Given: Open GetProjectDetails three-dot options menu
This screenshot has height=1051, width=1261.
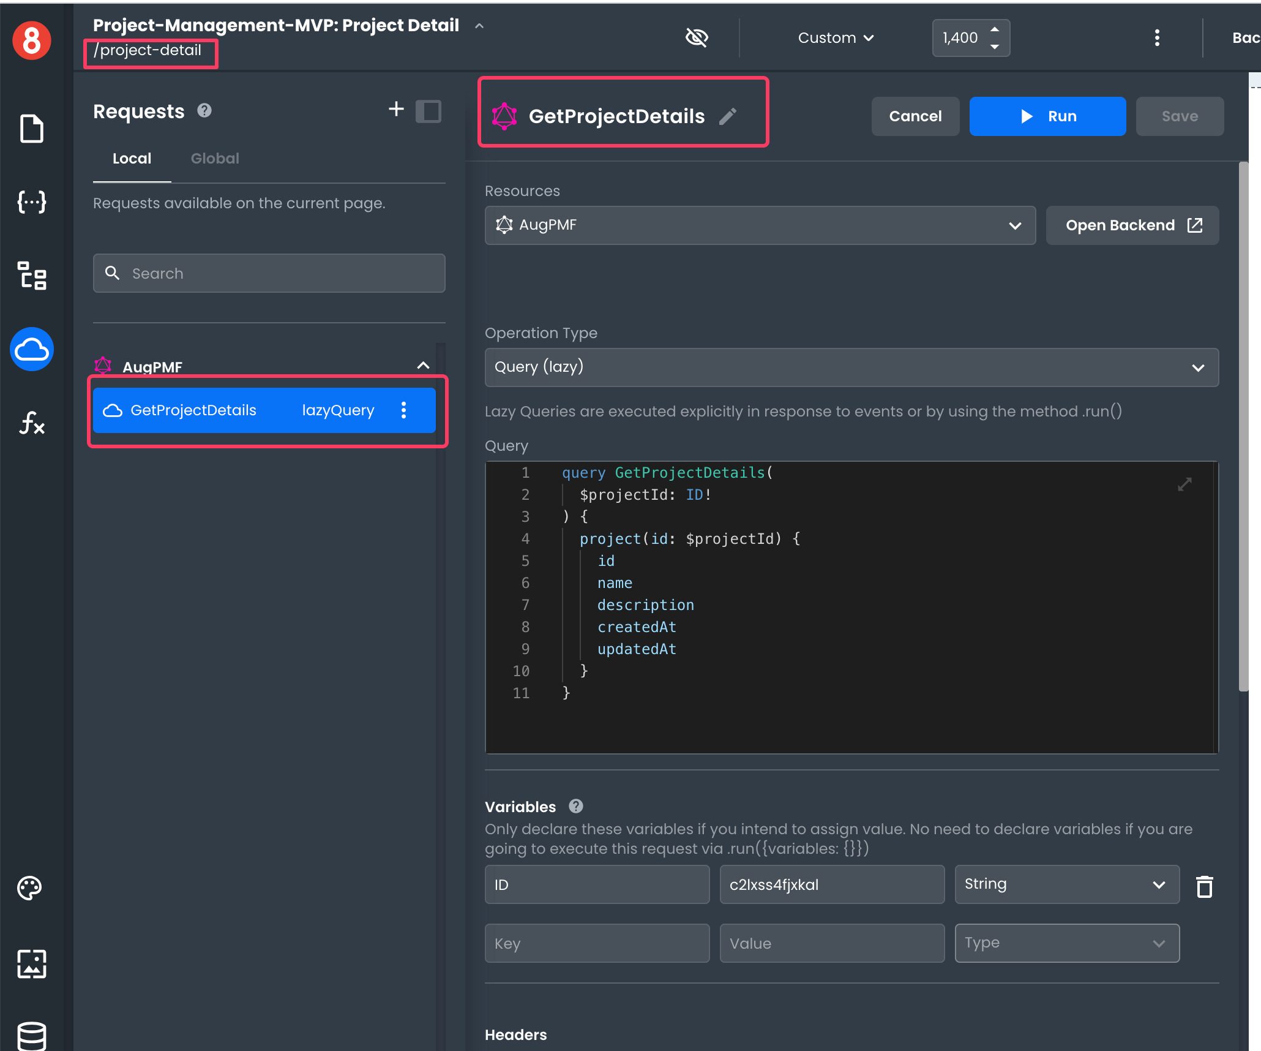Looking at the screenshot, I should 403,410.
